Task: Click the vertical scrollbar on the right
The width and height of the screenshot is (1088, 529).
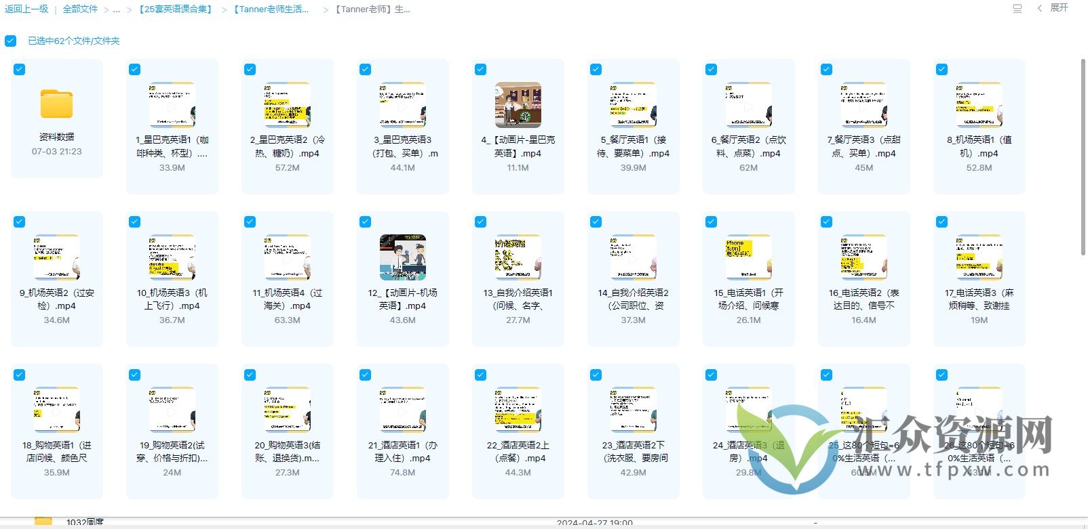Action: click(x=1083, y=157)
